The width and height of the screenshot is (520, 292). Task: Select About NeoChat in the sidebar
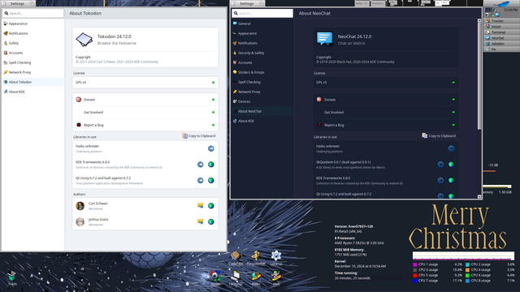[x=262, y=111]
